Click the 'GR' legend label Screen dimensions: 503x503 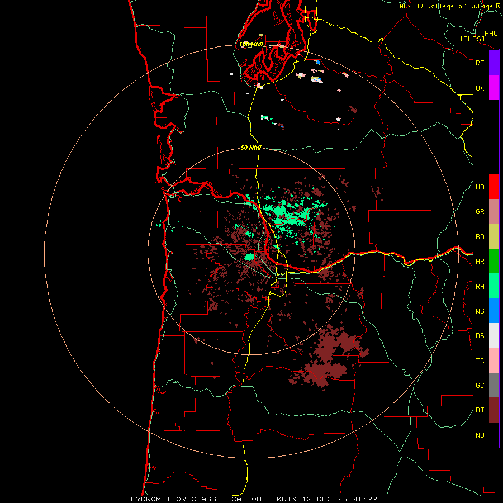480,212
